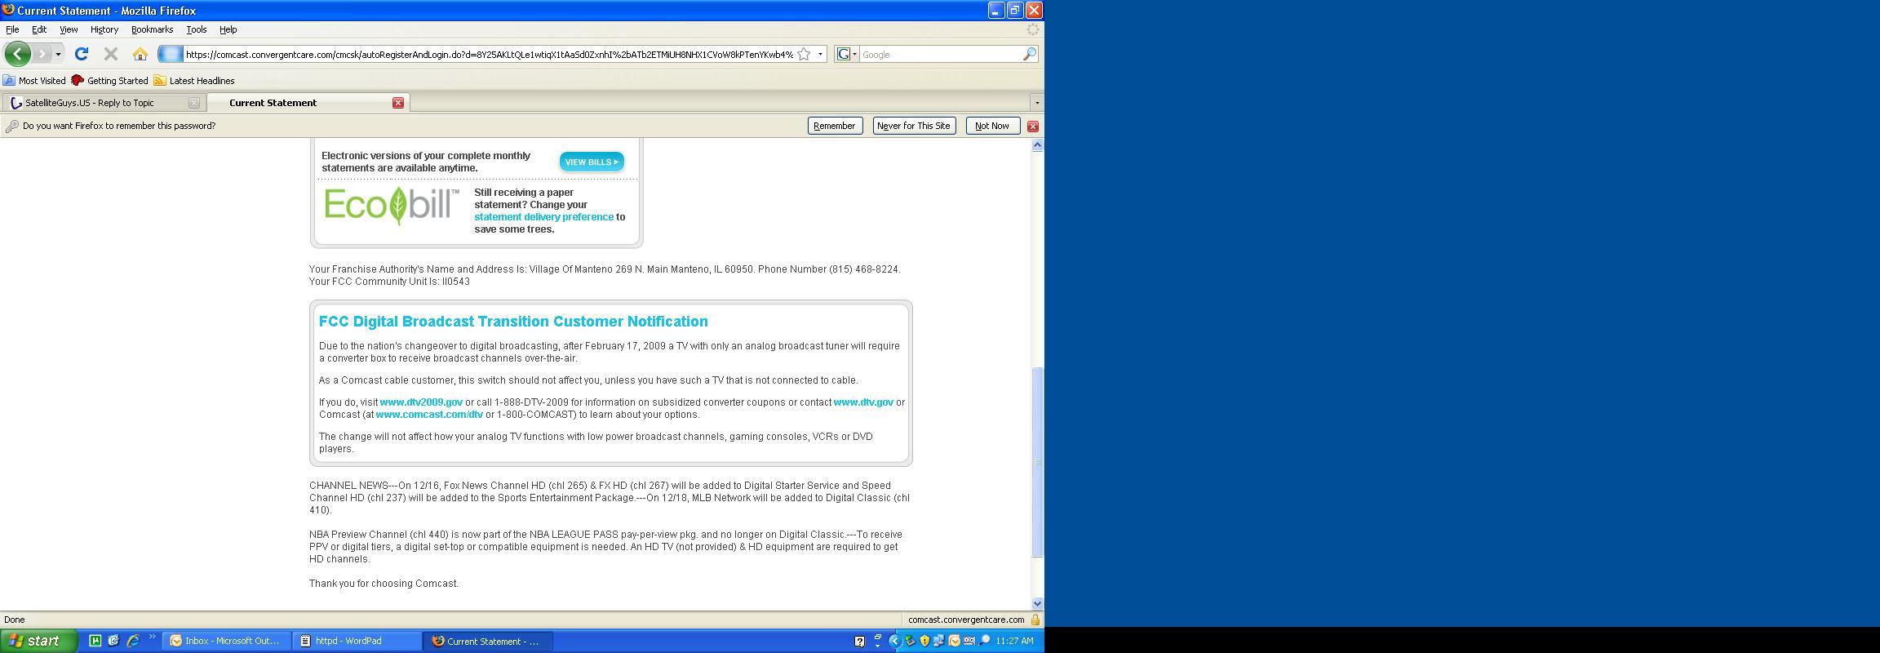Viewport: 1880px width, 653px height.
Task: Go to the Home page icon
Action: [140, 54]
